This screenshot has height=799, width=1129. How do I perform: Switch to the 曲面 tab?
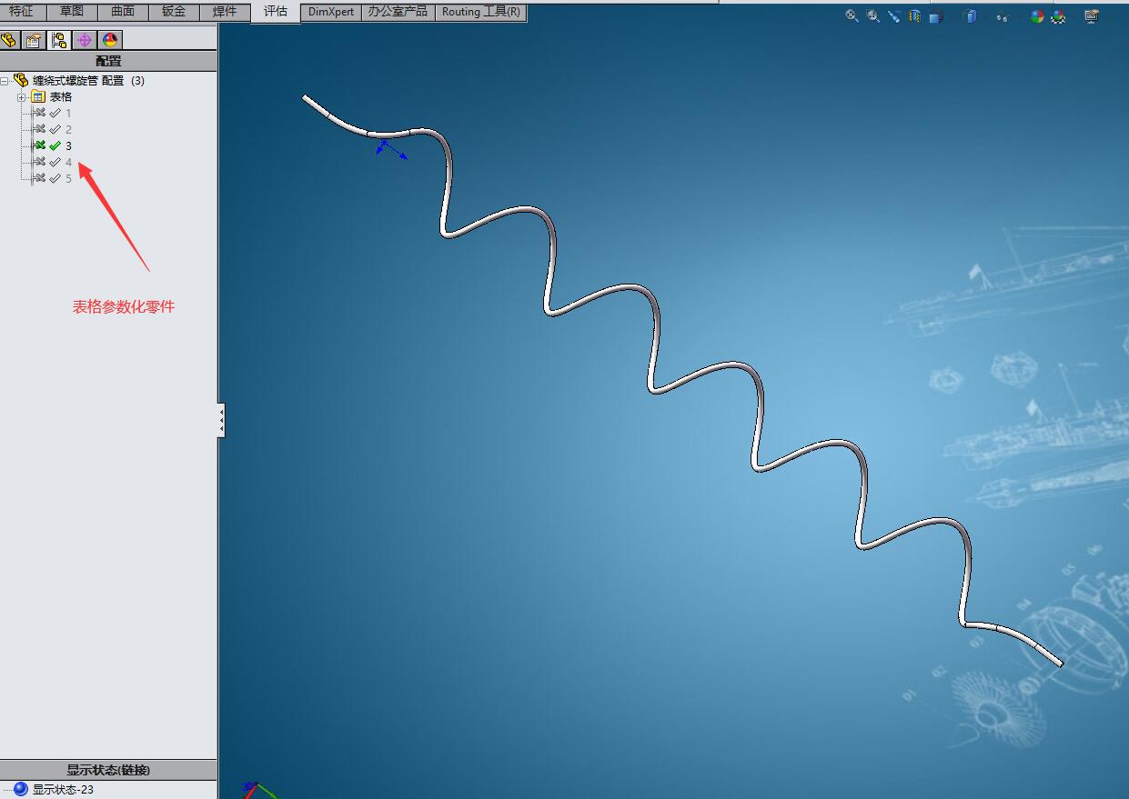tap(123, 12)
